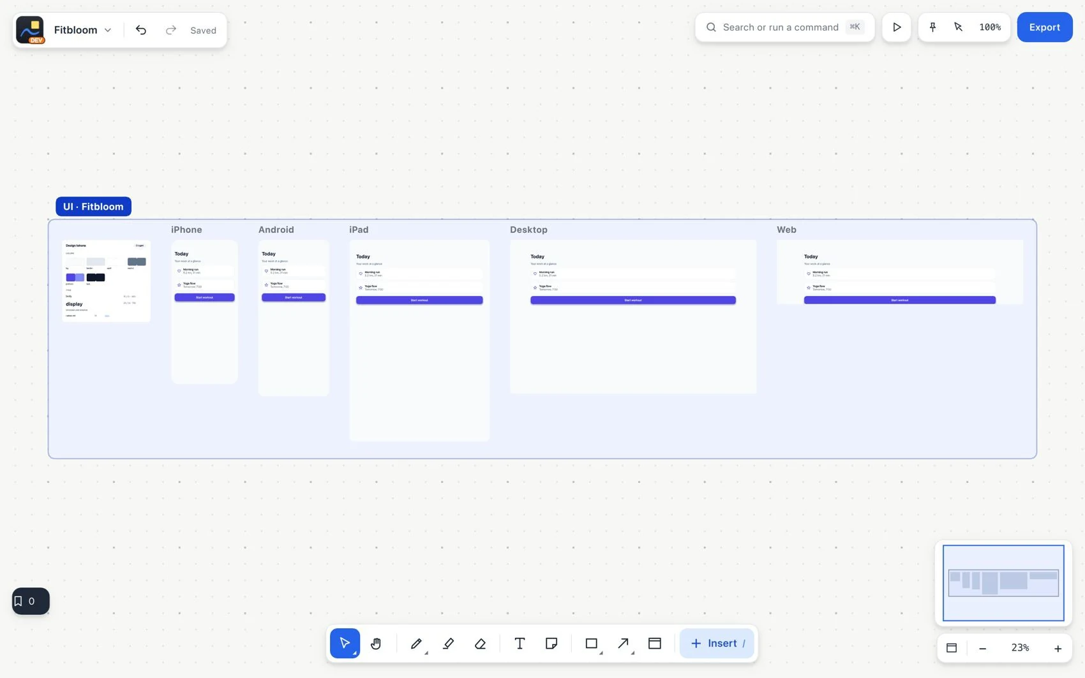This screenshot has width=1085, height=678.
Task: Select the Android frame label
Action: (x=276, y=230)
